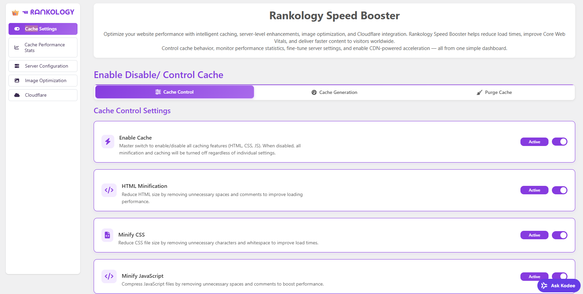This screenshot has width=583, height=294.
Task: Switch to the Cache Generation tab
Action: click(x=334, y=93)
